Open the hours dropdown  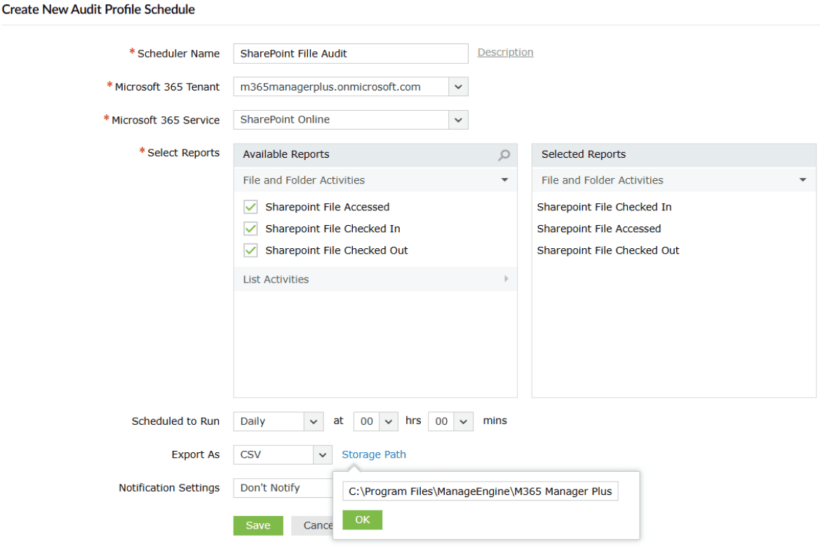click(x=389, y=421)
